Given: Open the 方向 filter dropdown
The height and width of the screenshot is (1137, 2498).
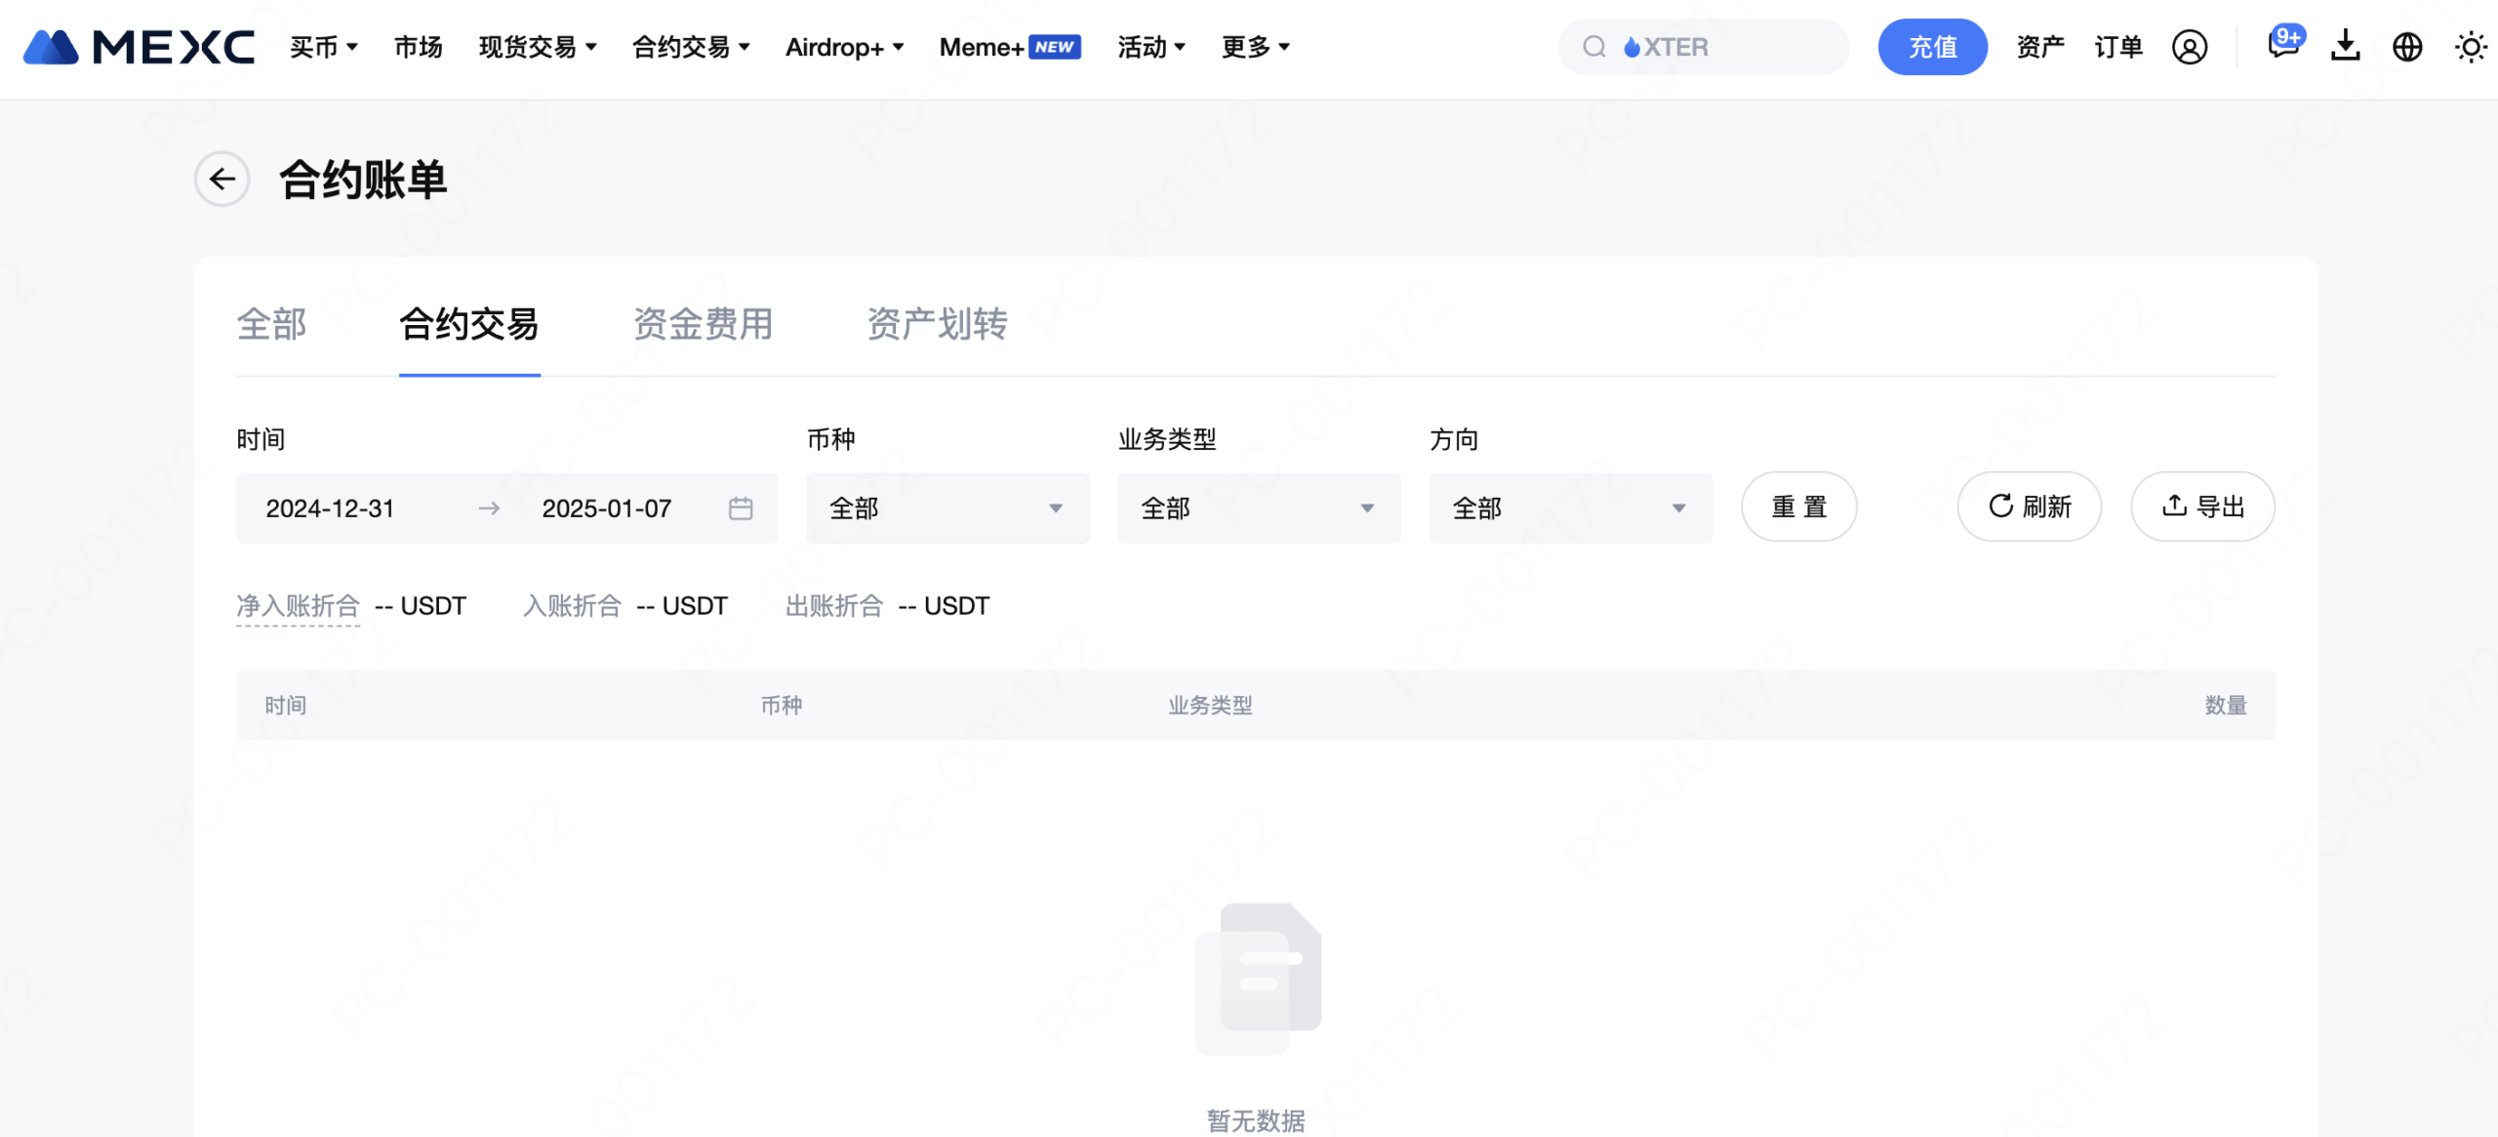Looking at the screenshot, I should pos(1570,508).
